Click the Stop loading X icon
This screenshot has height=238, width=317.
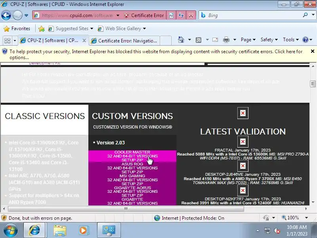pos(191,15)
